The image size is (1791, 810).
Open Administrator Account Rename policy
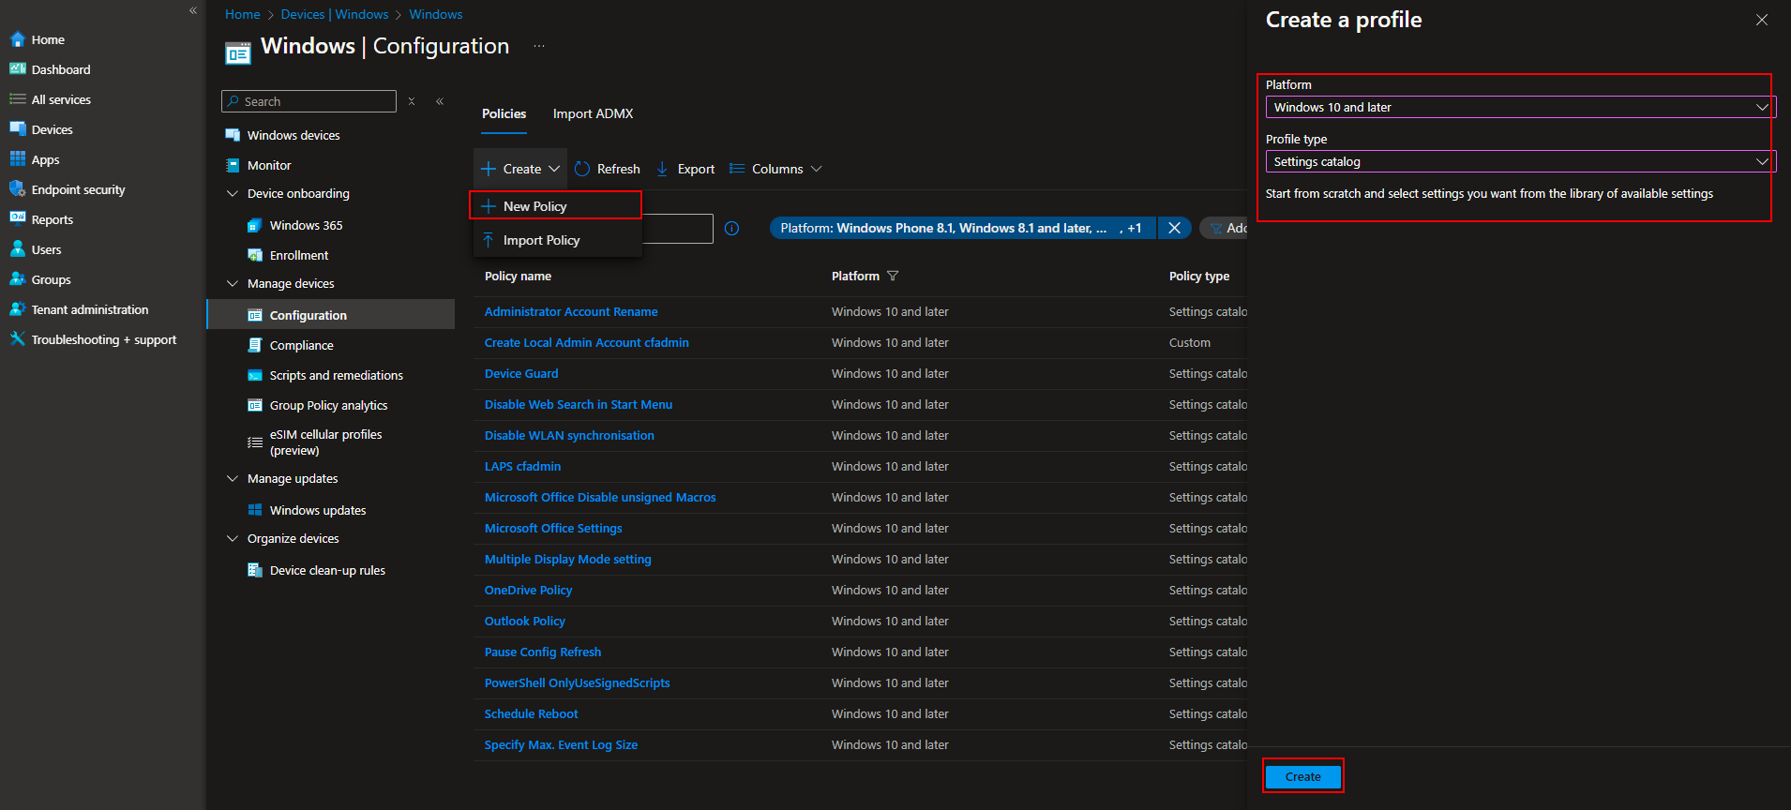(571, 311)
